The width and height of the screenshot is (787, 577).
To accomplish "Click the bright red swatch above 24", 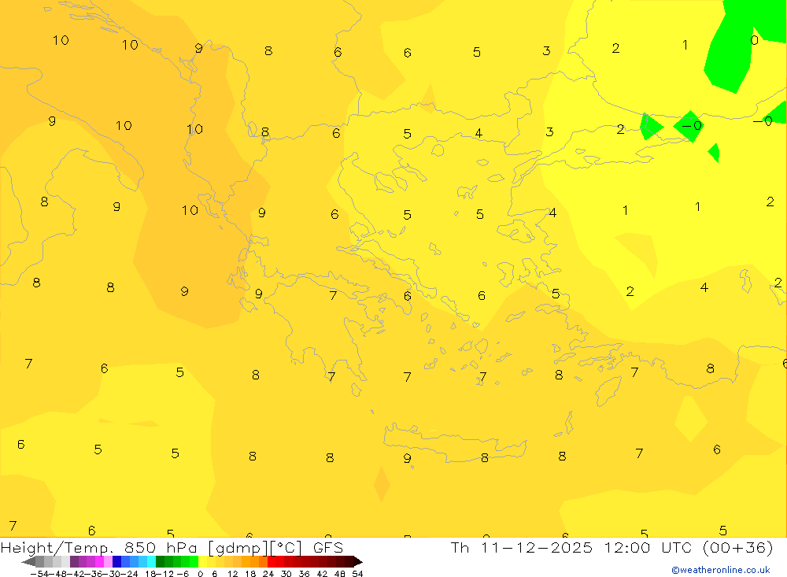I will [x=272, y=561].
